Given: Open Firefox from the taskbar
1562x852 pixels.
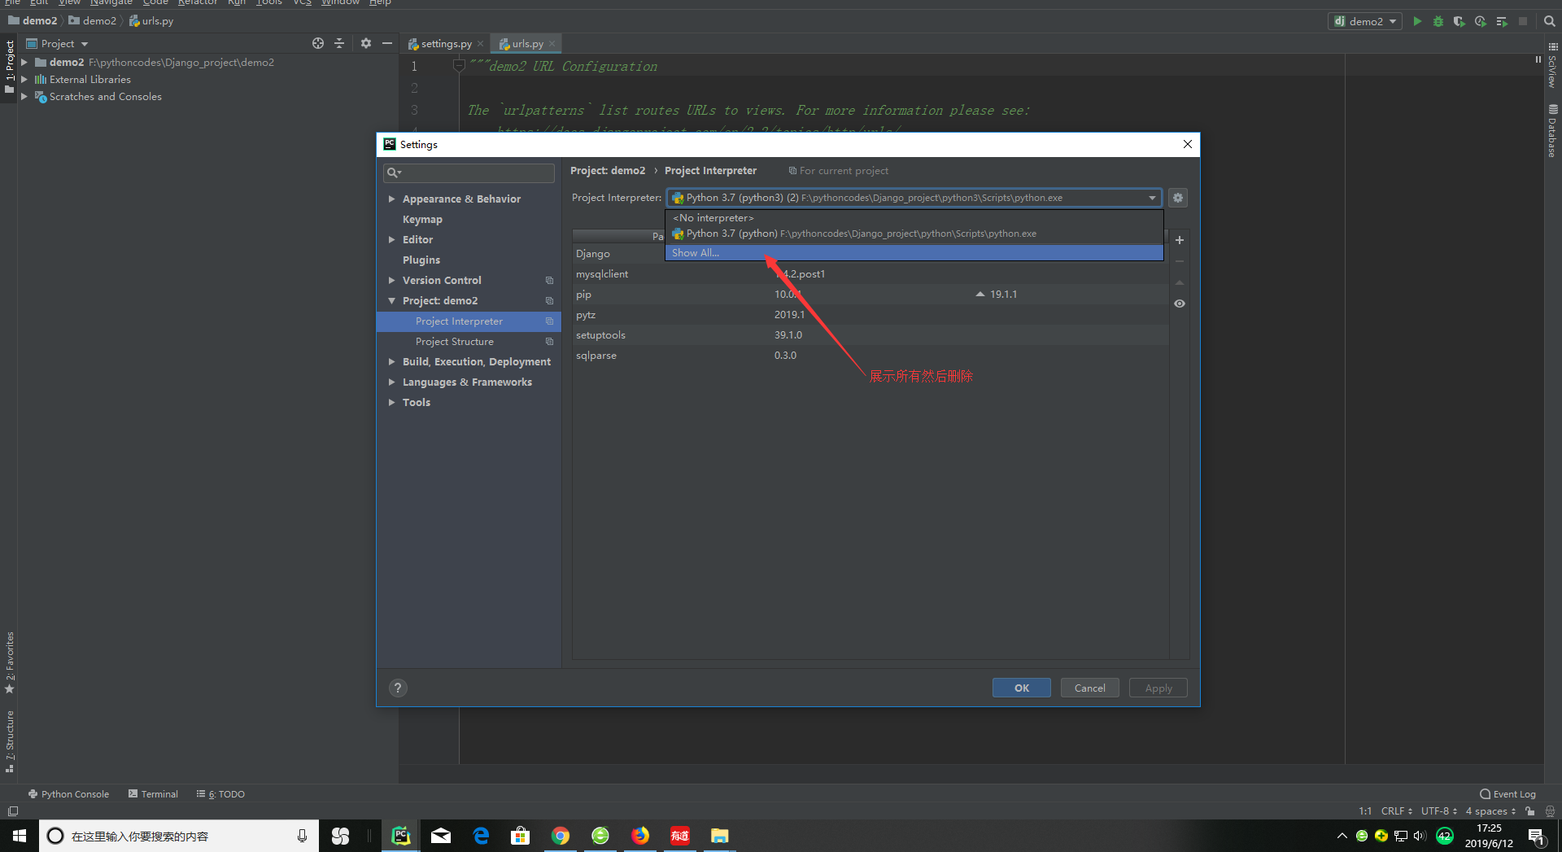Looking at the screenshot, I should 640,836.
